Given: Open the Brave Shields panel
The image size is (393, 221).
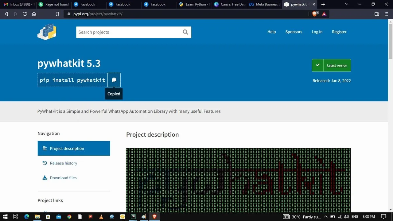Looking at the screenshot, I should pyautogui.click(x=315, y=14).
